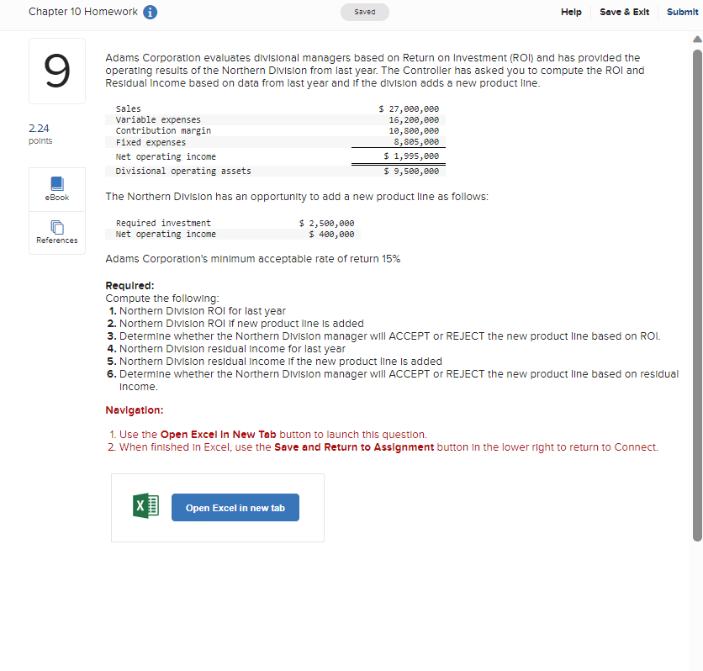This screenshot has height=671, width=703.
Task: Open the Help link
Action: coord(571,12)
